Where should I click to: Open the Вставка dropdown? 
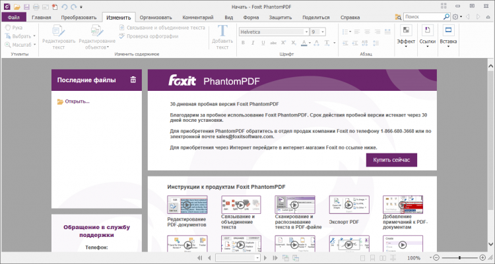(448, 36)
